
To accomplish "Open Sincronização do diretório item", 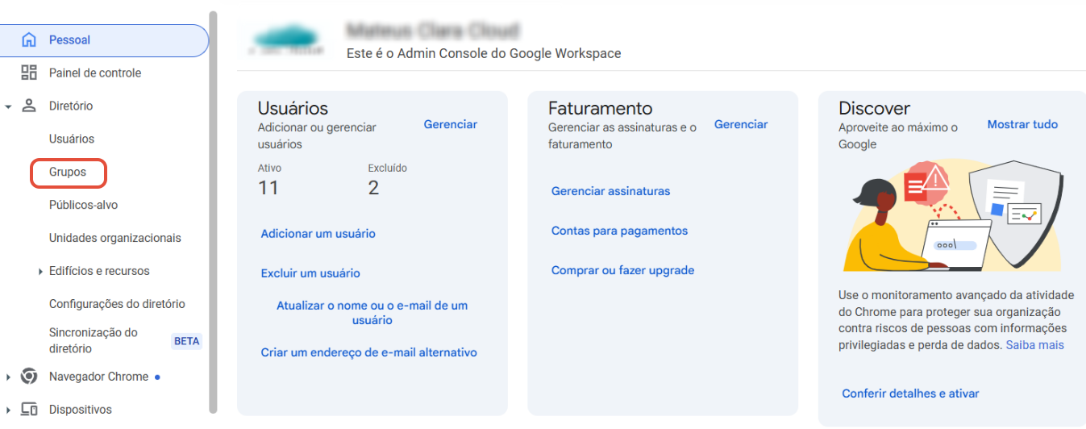I will point(94,340).
